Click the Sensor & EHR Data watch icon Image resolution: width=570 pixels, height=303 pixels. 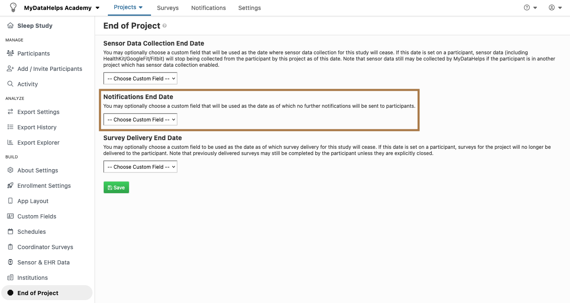point(10,262)
